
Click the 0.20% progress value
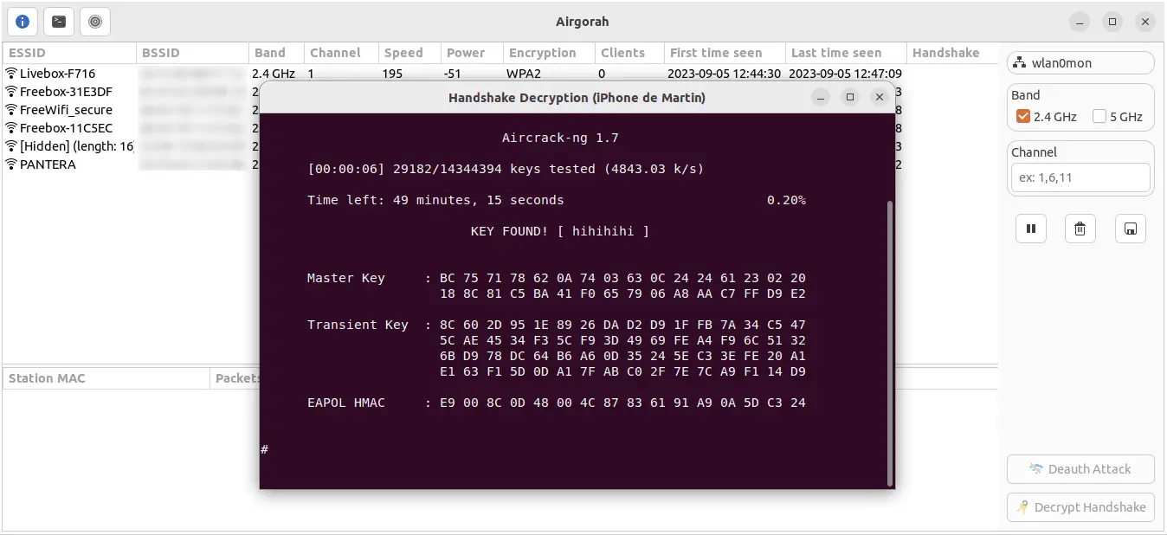click(786, 200)
